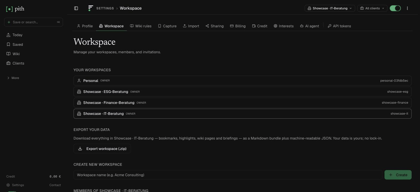
Task: Click the Settings gear icon
Action: pos(8,185)
